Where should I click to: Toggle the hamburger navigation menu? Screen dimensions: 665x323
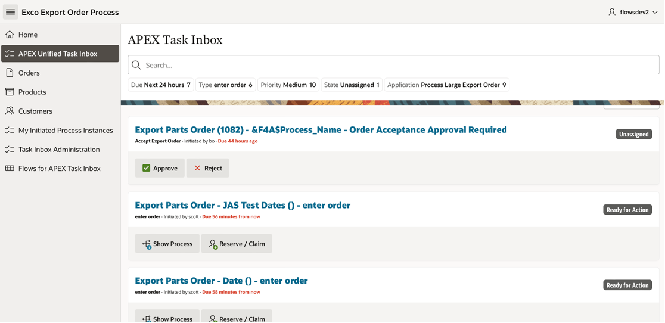point(11,13)
